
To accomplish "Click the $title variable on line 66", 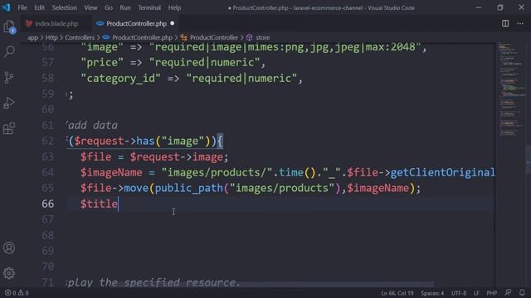I will pos(99,204).
